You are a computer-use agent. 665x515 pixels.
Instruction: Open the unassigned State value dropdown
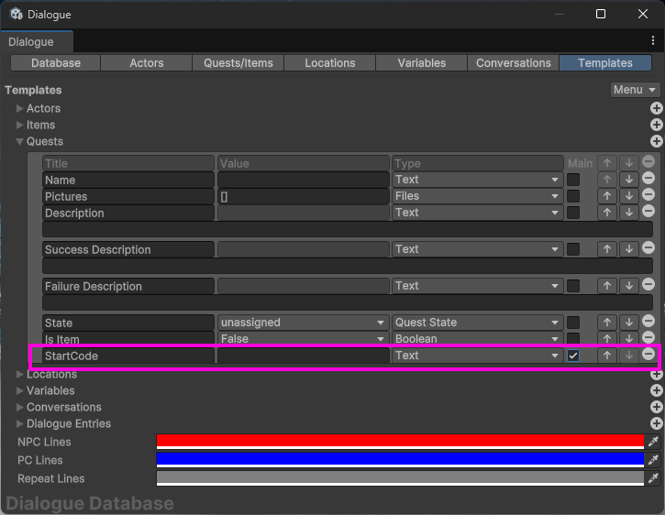tap(303, 323)
